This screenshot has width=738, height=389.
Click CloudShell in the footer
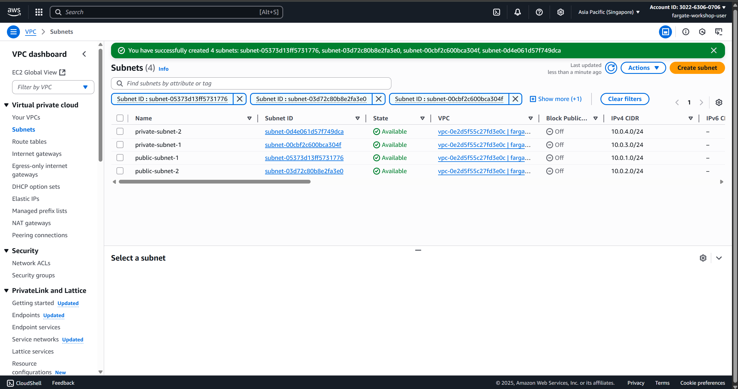[x=24, y=383]
